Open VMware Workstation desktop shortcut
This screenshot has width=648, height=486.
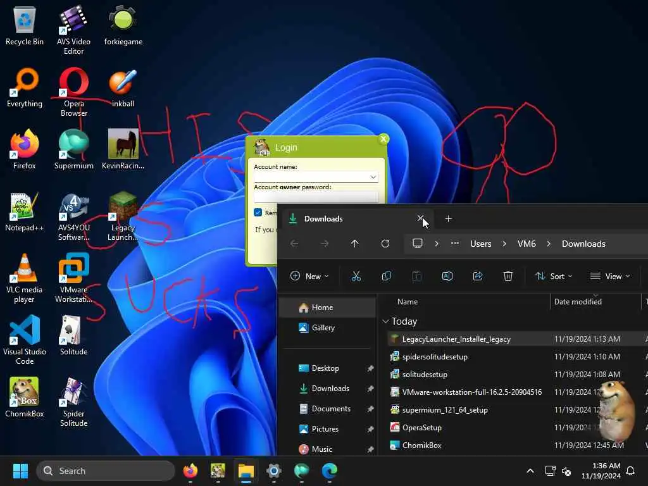coord(73,278)
